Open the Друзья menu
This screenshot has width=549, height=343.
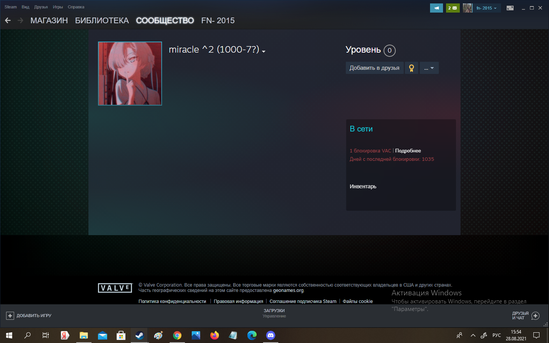[40, 6]
